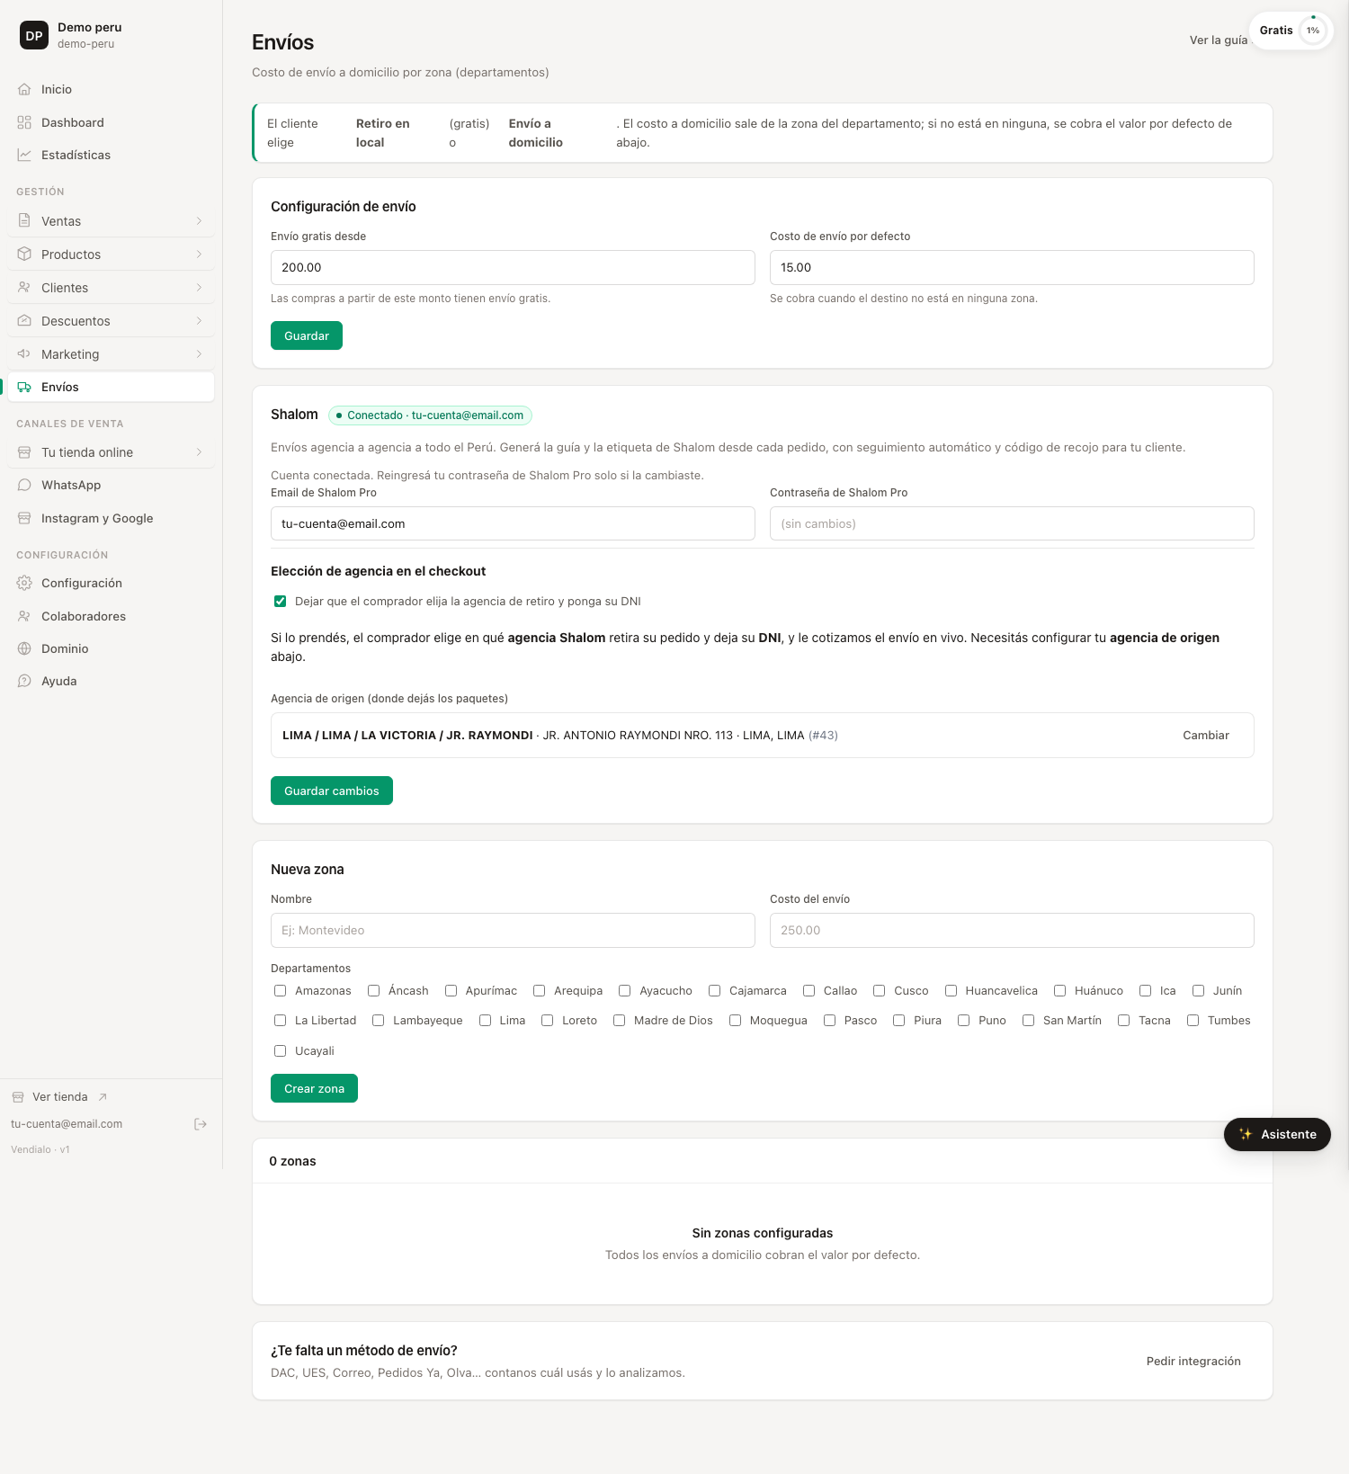Expand the Ventas submenu chevron

click(x=199, y=221)
